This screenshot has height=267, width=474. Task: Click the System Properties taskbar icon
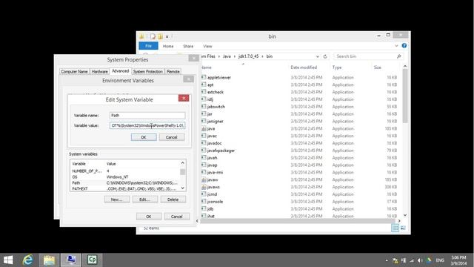pyautogui.click(x=71, y=260)
